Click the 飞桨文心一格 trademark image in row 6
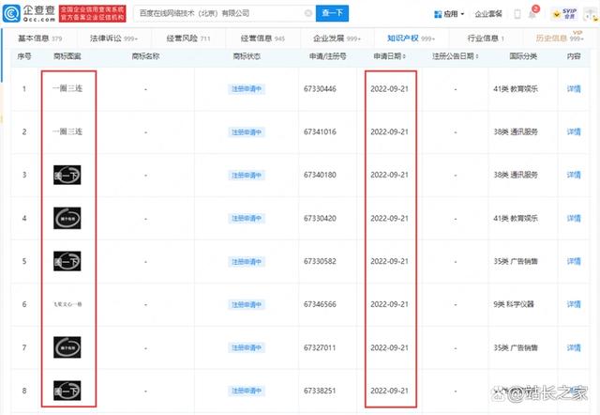Screen dimensions: 600x415 pyautogui.click(x=67, y=304)
